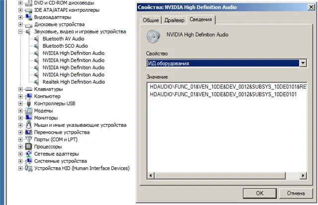
Task: Click the Переносные устройства icon
Action: point(29,132)
